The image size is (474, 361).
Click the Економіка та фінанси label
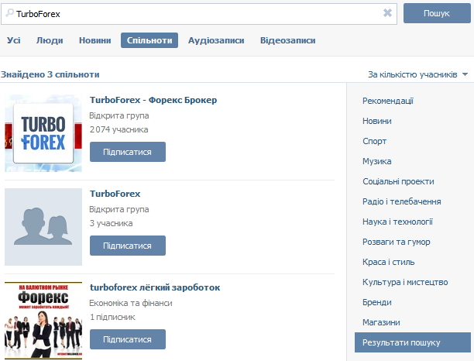click(x=131, y=303)
